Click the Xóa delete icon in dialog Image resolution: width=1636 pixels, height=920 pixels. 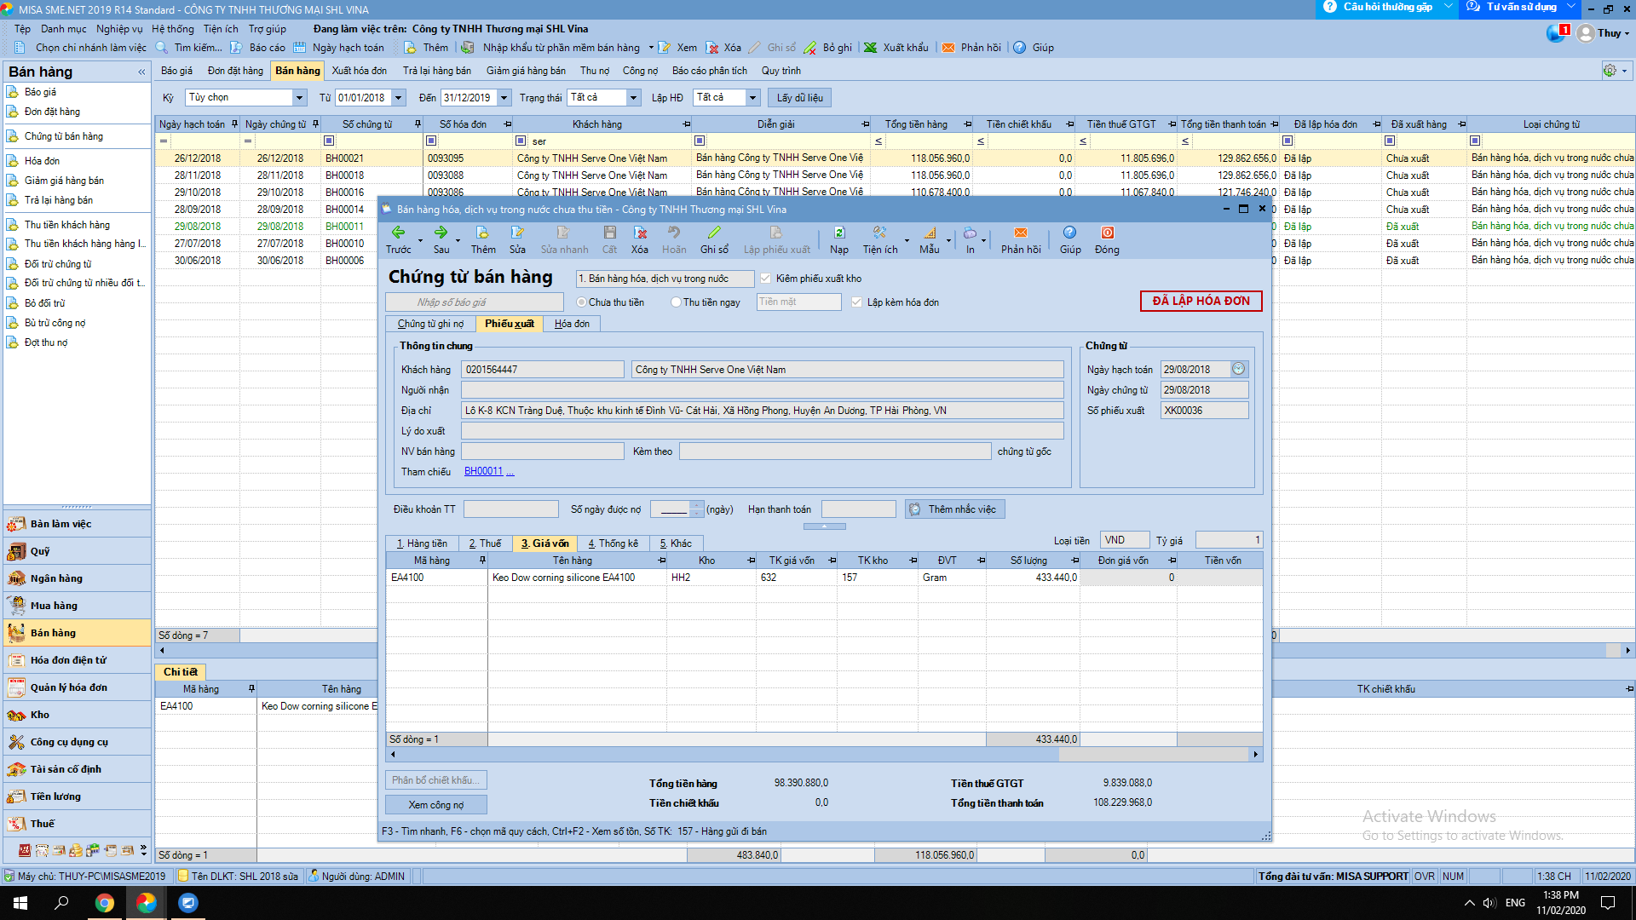pyautogui.click(x=640, y=233)
